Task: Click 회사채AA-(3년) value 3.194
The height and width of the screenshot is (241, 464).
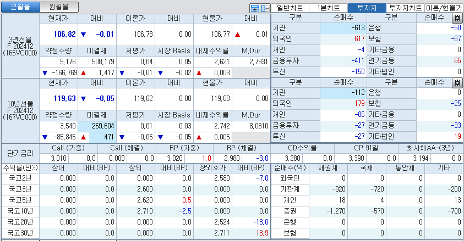Action: coord(420,159)
